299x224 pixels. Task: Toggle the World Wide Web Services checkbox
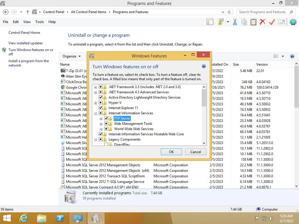[106, 129]
